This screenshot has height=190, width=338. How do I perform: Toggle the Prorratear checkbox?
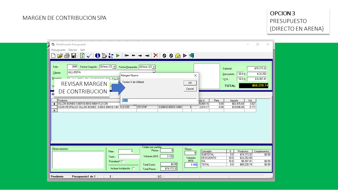tap(123, 161)
